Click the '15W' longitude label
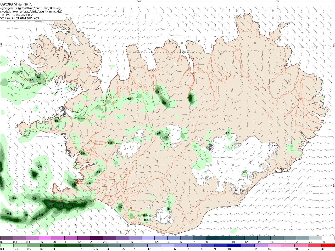 277,1
